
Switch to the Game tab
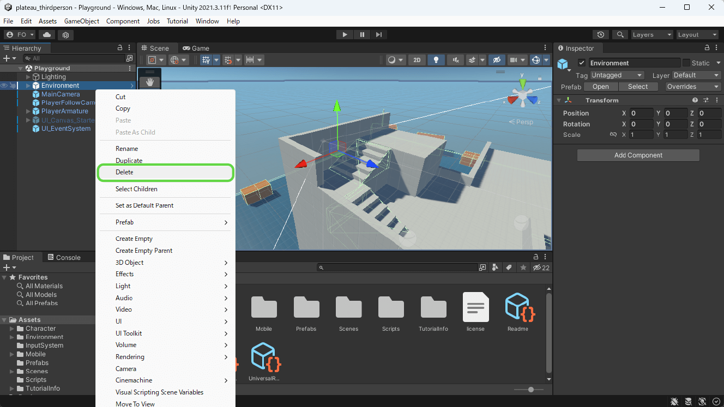pos(196,48)
